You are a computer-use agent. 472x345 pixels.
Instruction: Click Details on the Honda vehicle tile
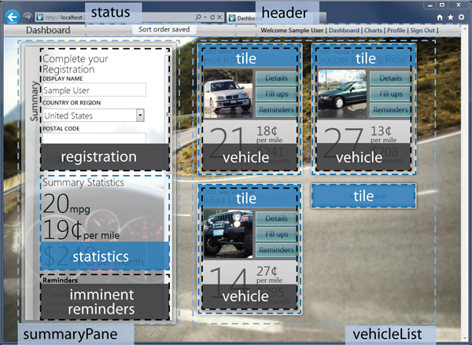390,78
